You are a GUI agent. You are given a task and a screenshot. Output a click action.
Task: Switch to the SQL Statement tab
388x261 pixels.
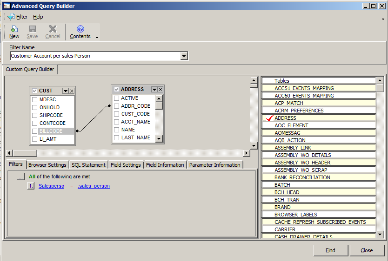click(x=88, y=165)
